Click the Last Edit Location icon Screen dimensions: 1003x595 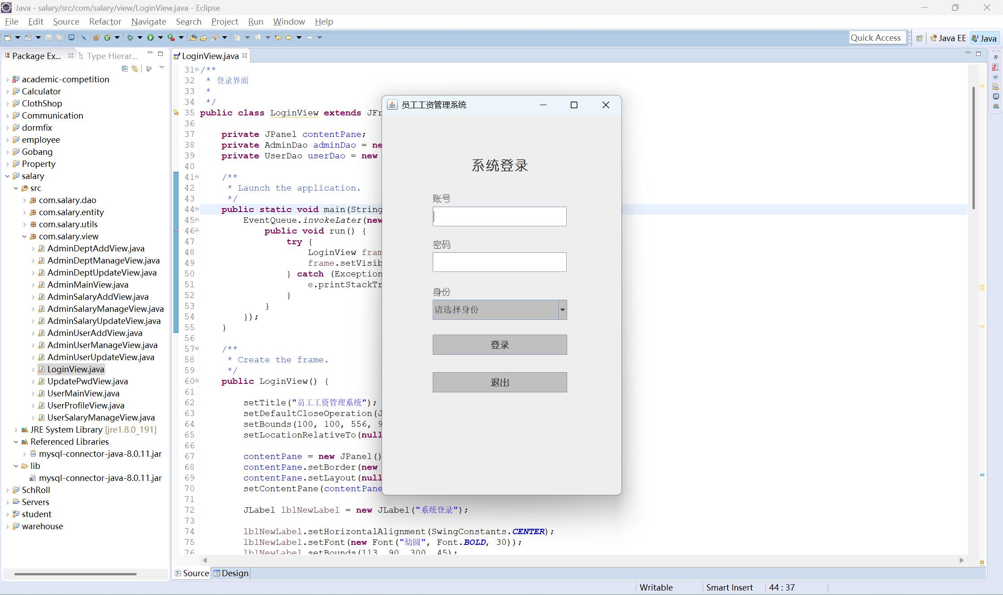tap(278, 38)
